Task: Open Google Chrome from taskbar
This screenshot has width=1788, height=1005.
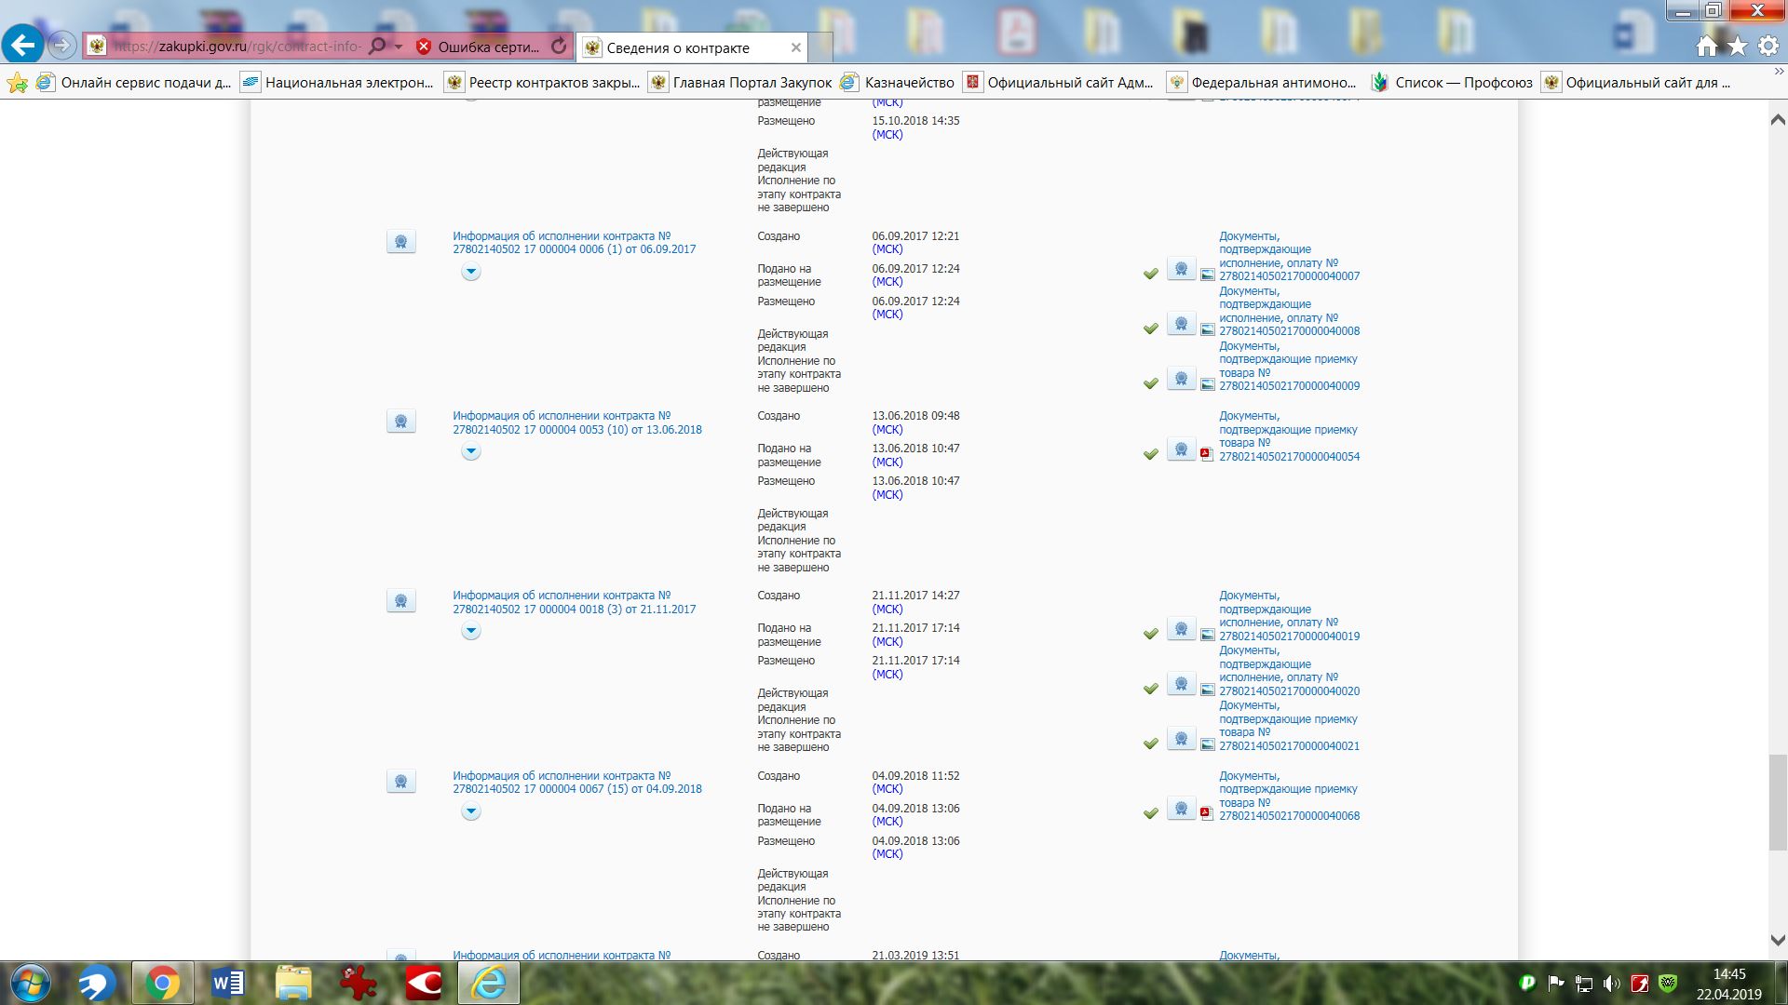Action: click(162, 983)
